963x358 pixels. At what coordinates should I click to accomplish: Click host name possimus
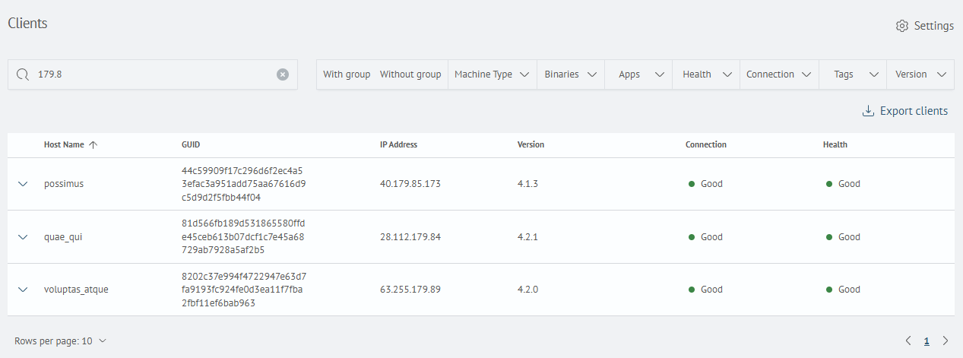(x=64, y=184)
